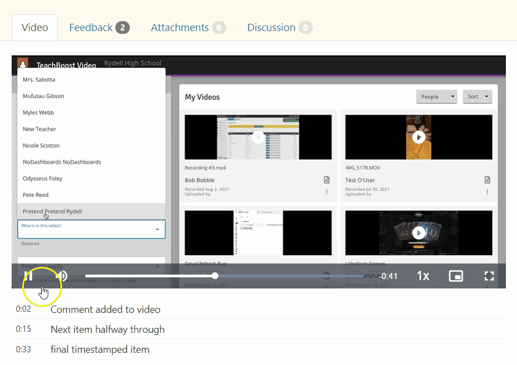517x365 pixels.
Task: Play the Gmail Refresh Bug thumbnail
Action: point(258,233)
